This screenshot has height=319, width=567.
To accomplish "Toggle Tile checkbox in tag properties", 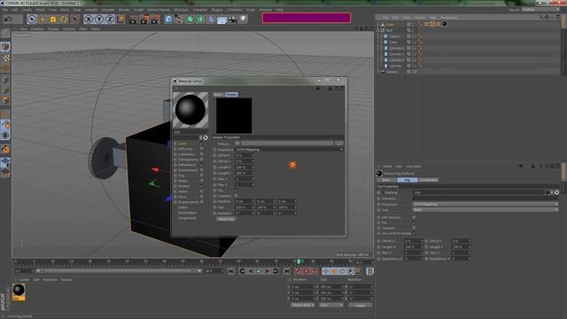I will (414, 222).
